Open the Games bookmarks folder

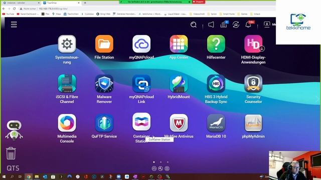(x=243, y=14)
